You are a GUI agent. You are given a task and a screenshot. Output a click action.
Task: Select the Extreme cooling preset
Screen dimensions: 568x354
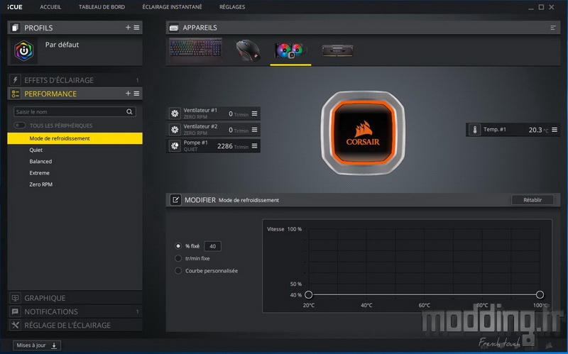(40, 173)
